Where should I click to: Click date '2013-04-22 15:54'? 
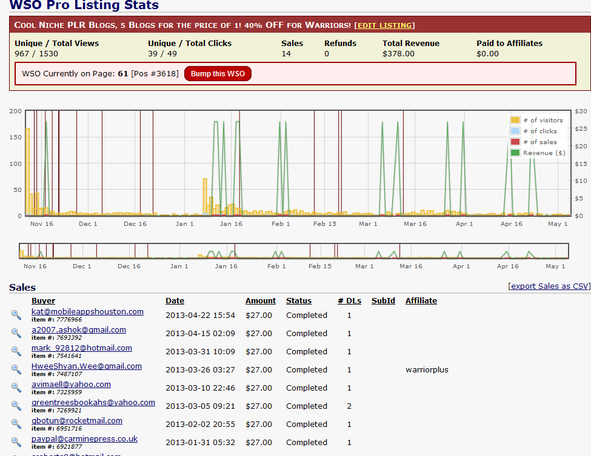(x=200, y=315)
